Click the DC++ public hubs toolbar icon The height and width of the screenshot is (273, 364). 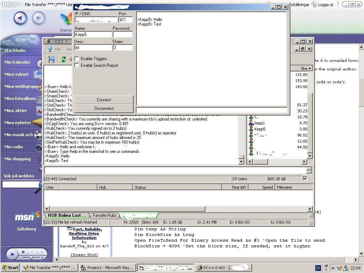[52, 59]
